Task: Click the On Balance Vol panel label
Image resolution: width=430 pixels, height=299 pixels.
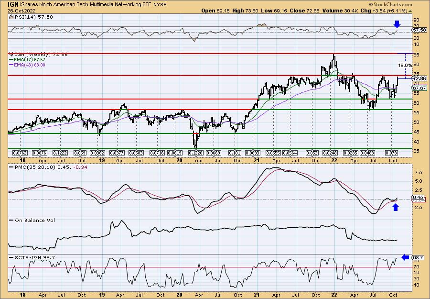Action: [x=32, y=220]
